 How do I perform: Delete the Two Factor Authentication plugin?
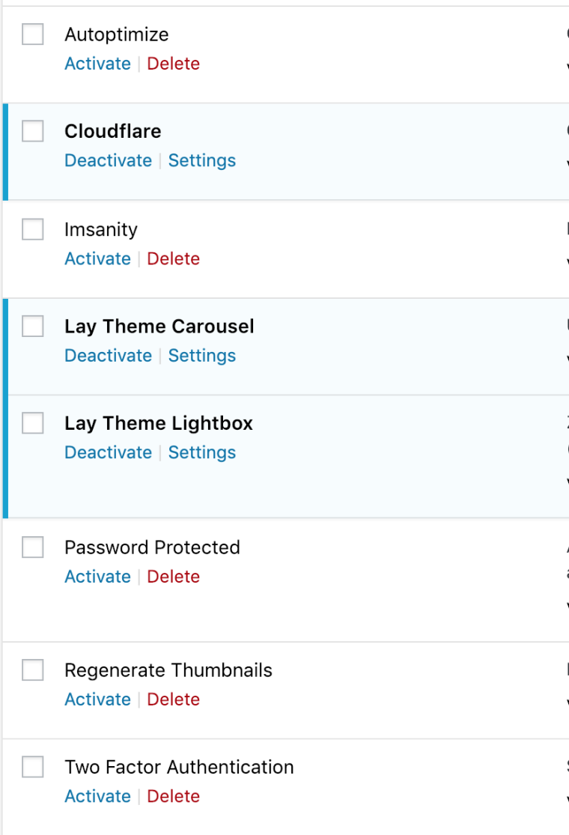coord(173,796)
